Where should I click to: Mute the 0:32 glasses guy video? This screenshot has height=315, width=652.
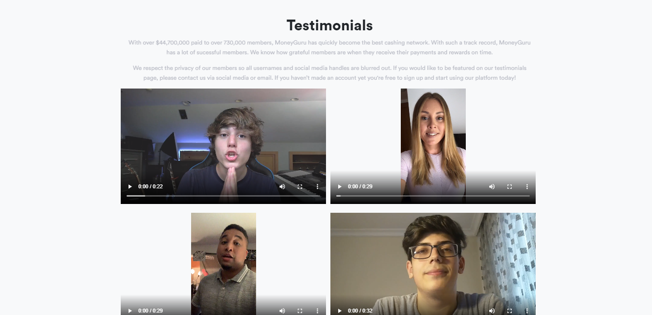click(492, 311)
